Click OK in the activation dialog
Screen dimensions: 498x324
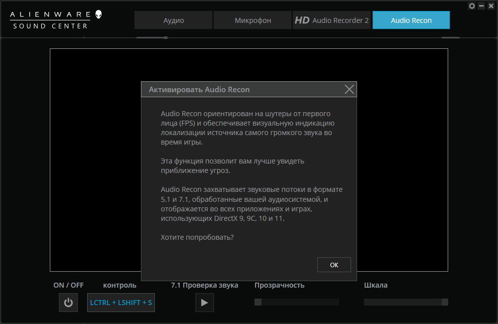click(x=334, y=265)
